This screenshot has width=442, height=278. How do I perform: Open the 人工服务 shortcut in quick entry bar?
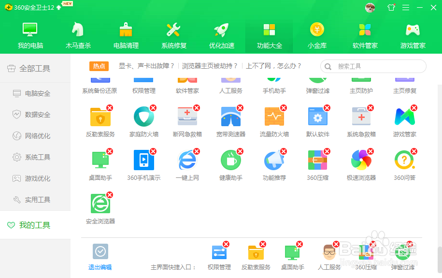pos(329,252)
